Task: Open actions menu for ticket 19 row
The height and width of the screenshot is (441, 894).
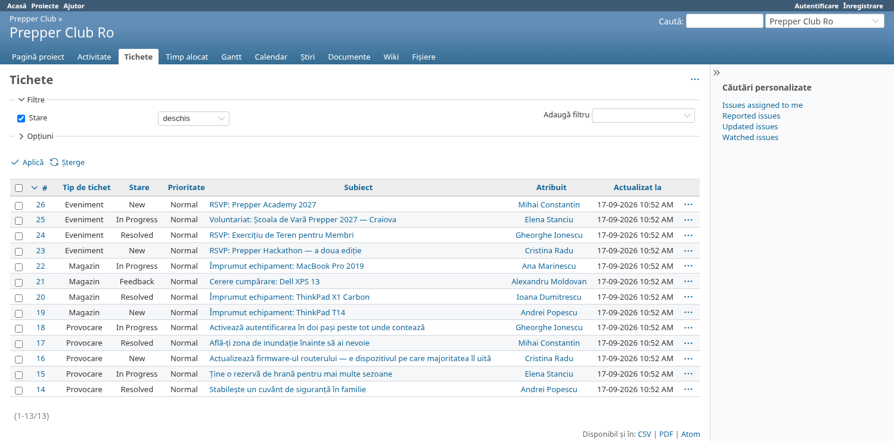Action: tap(688, 313)
